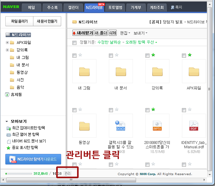Viewport: 215px width, 186px height.
Task: Select the N드라이브 root drive icon in sidebar
Action: click(x=8, y=35)
